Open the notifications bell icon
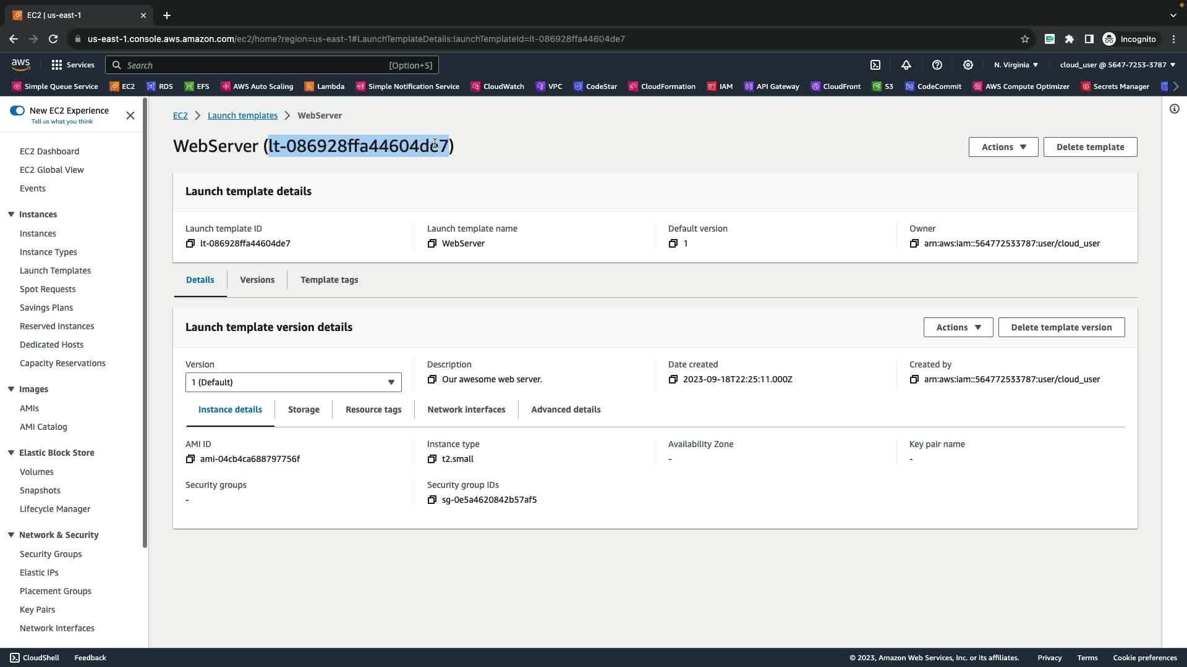Image resolution: width=1187 pixels, height=667 pixels. [906, 65]
